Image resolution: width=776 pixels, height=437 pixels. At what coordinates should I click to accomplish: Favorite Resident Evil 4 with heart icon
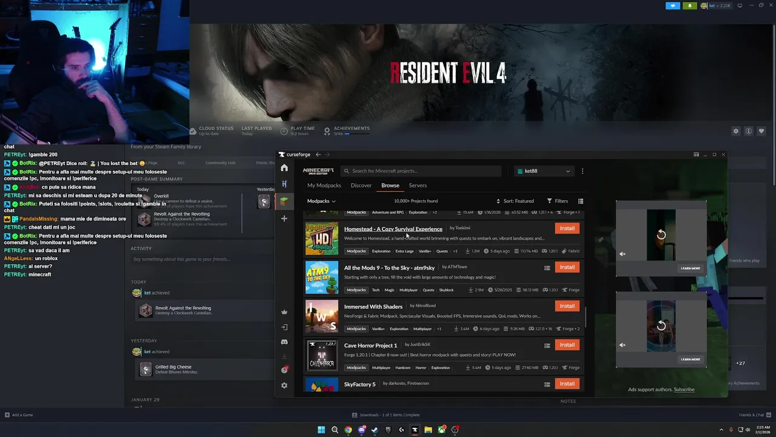[761, 131]
